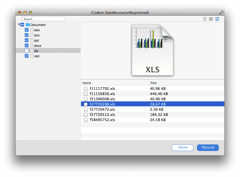Sort files by Size column header
240x177 pixels.
point(186,83)
